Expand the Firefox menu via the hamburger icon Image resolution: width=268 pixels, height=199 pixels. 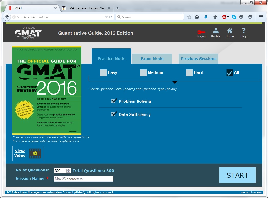click(260, 17)
